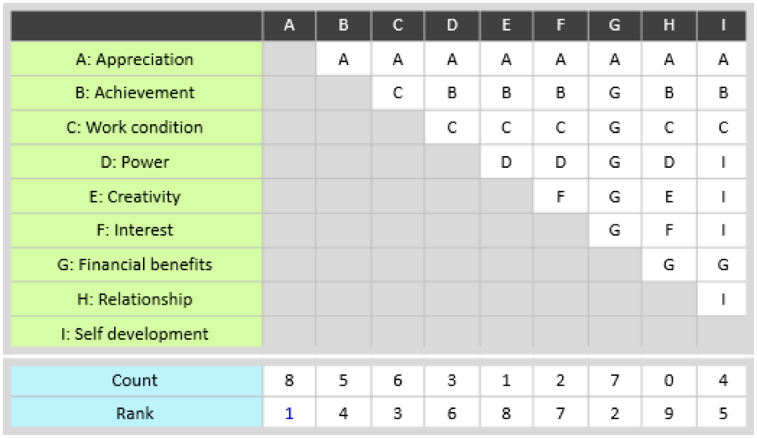Select the blue Rank value 1

289,414
